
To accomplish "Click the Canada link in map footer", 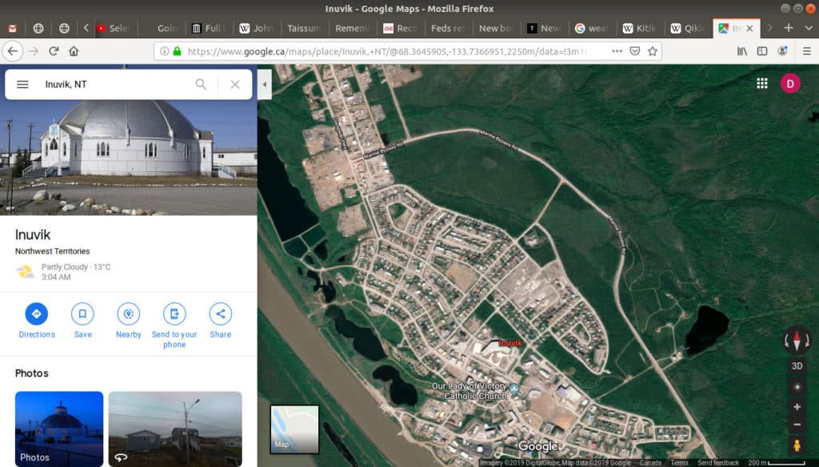I will tap(650, 463).
